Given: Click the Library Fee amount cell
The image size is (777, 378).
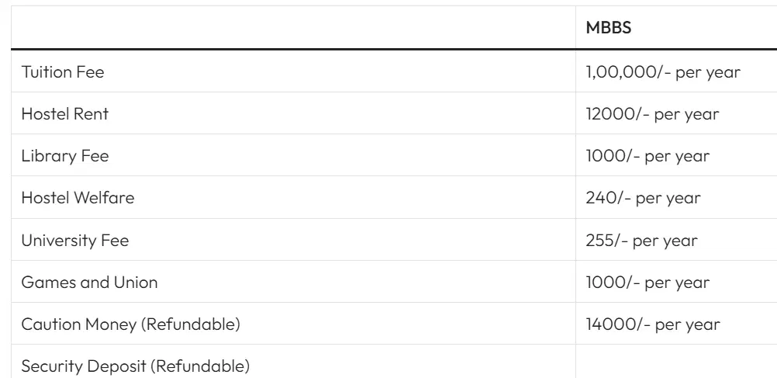Looking at the screenshot, I should coord(647,156).
